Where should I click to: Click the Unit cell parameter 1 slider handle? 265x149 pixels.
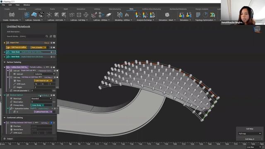[54, 91]
